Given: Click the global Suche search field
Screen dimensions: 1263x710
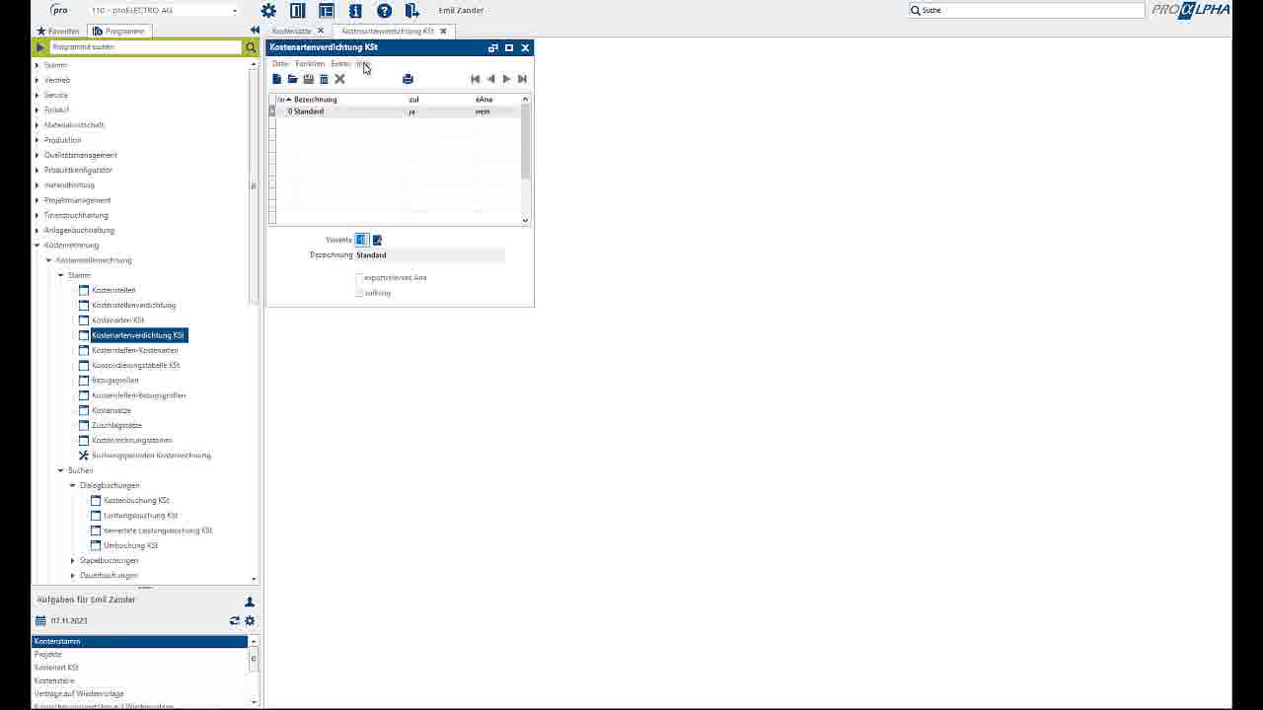Looking at the screenshot, I should click(x=1026, y=10).
